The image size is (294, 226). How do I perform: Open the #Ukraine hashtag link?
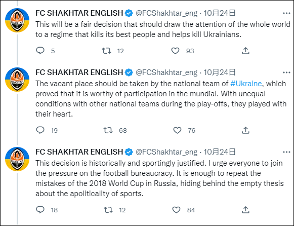[x=246, y=84]
